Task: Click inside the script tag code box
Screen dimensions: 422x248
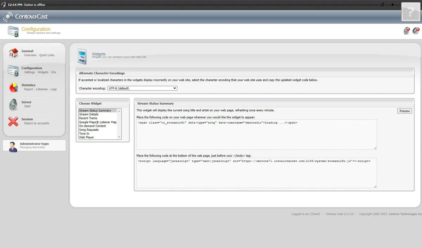Action: pos(256,173)
